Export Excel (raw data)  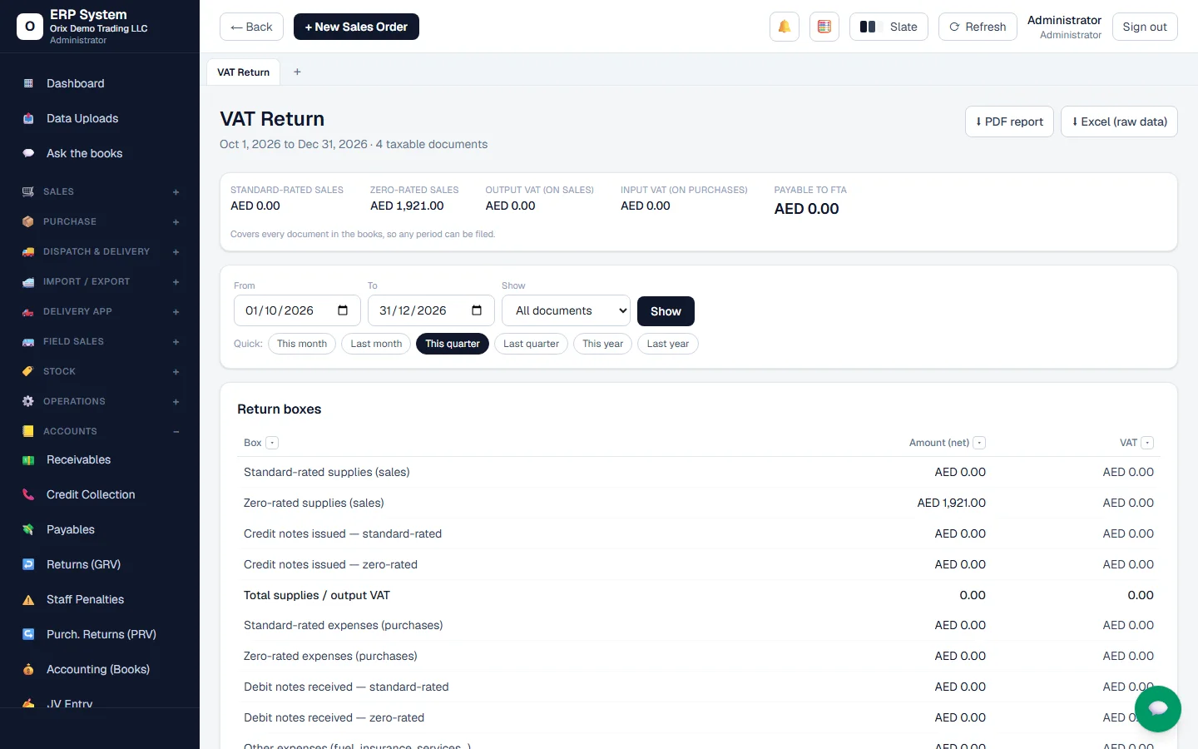1119,122
